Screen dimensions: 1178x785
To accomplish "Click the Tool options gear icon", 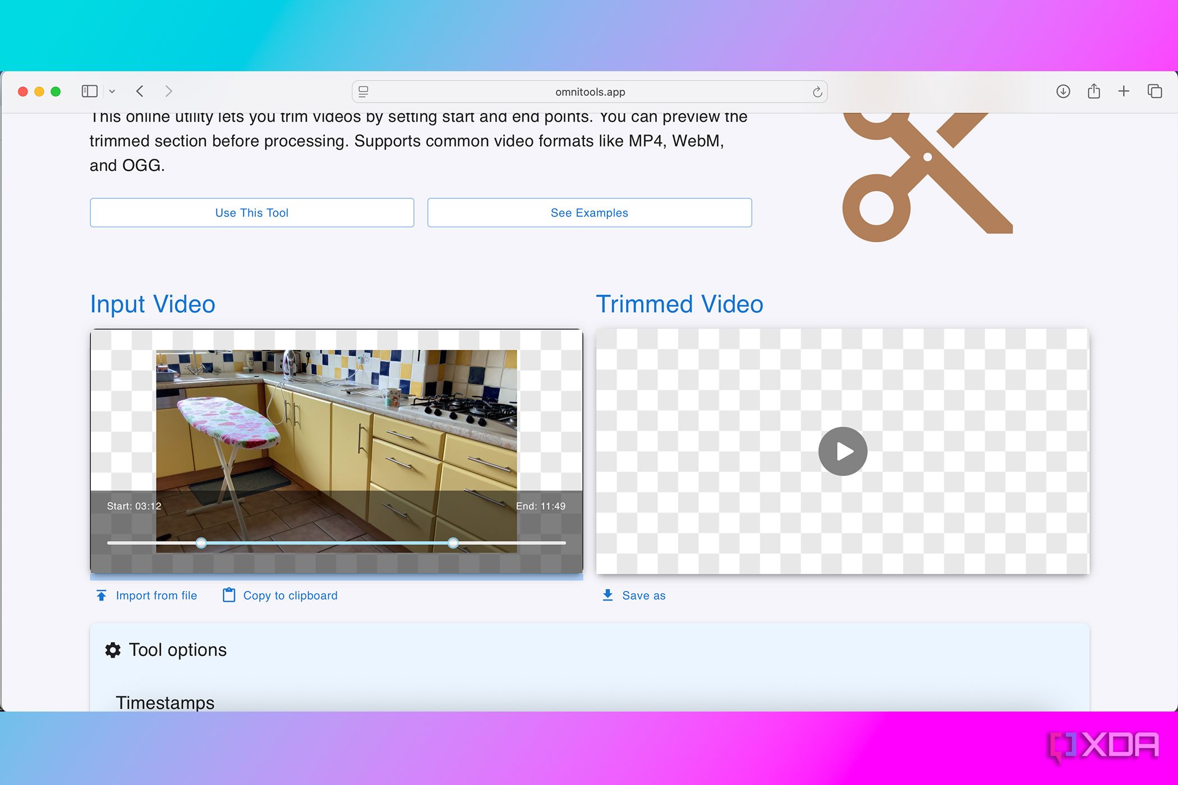I will tap(113, 650).
